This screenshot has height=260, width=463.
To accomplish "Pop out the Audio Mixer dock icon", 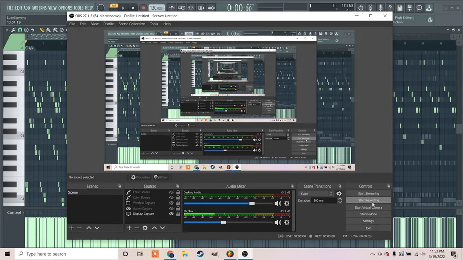I will (292, 187).
